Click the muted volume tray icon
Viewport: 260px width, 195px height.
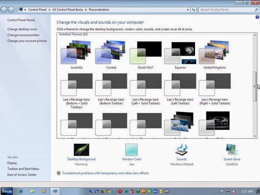234,191
